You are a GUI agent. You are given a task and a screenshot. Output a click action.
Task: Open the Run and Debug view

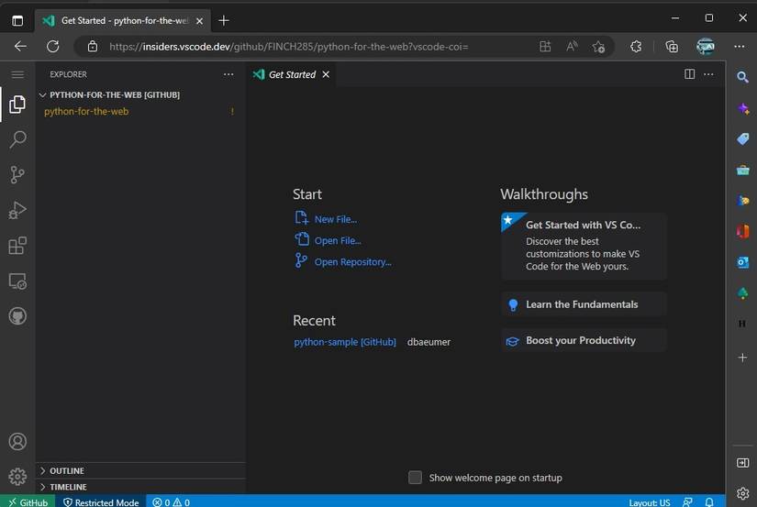(x=17, y=210)
